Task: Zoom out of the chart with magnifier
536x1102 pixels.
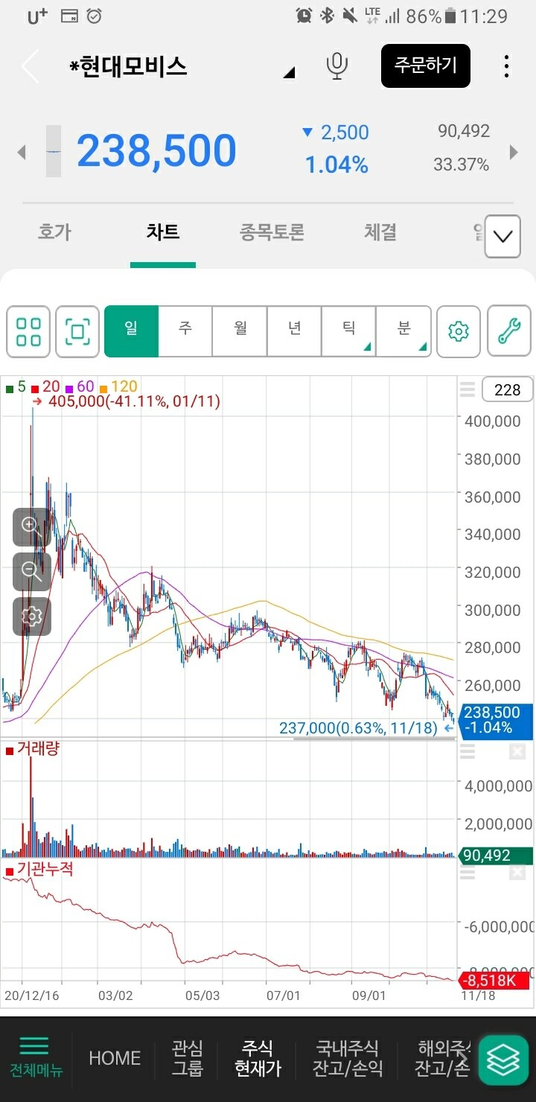Action: click(31, 571)
